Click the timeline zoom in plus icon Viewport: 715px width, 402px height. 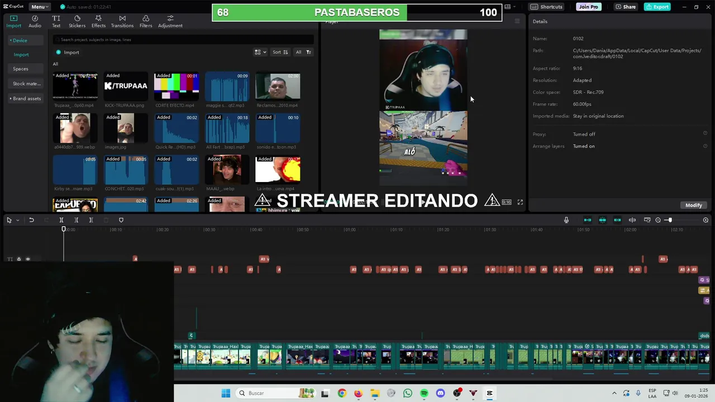(x=706, y=220)
